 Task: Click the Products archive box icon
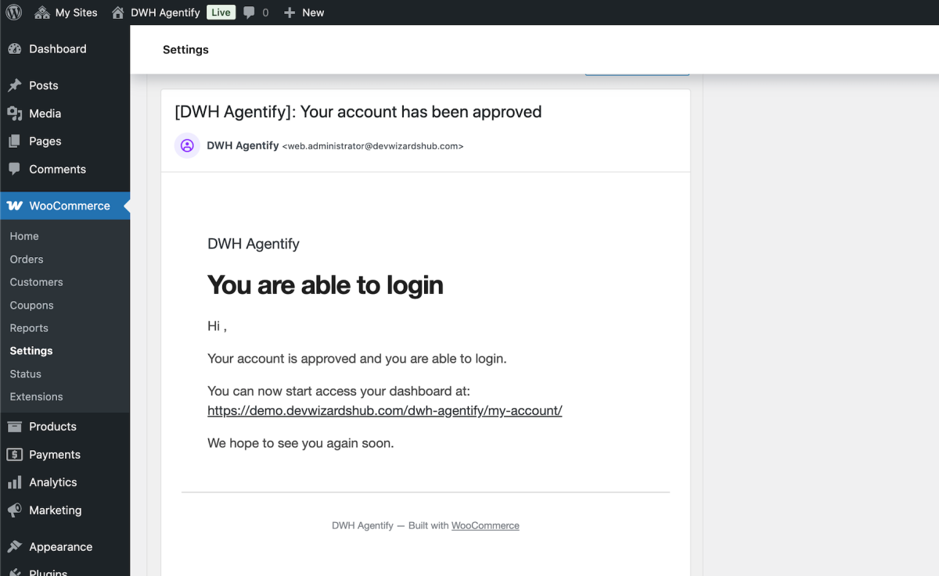14,427
